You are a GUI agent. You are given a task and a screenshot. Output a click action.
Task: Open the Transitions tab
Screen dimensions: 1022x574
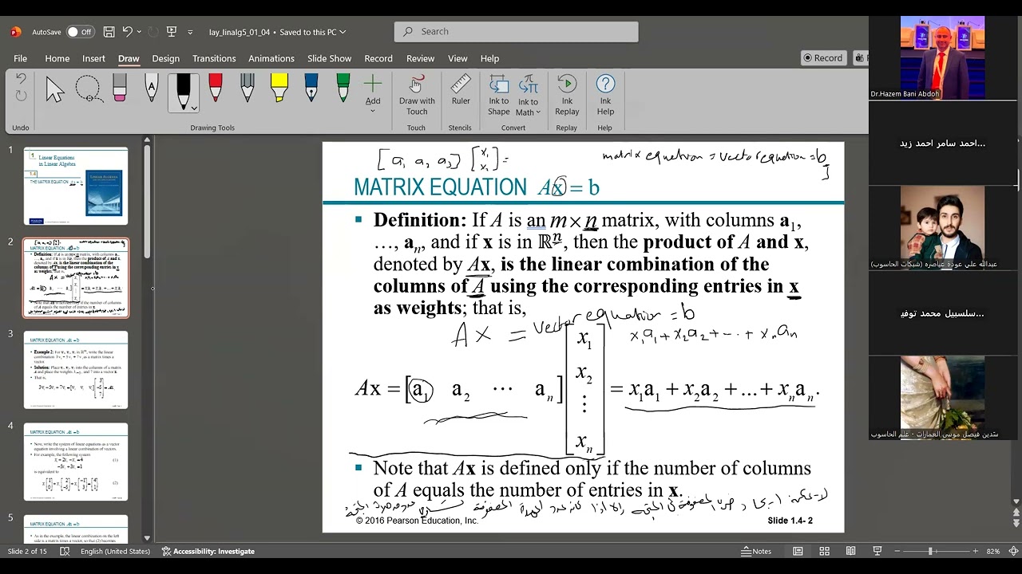point(214,58)
